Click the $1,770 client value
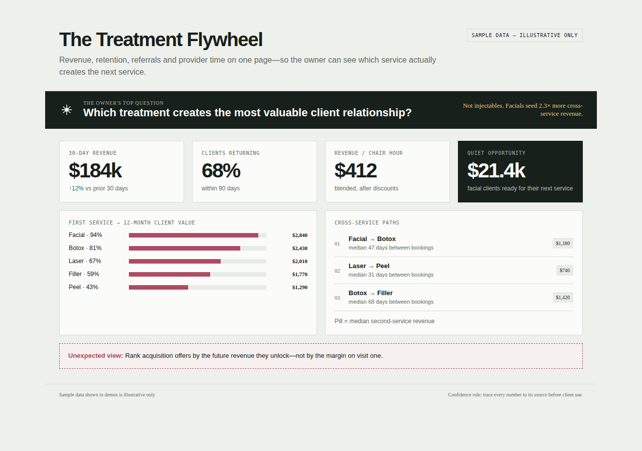The height and width of the screenshot is (451, 642). point(300,274)
